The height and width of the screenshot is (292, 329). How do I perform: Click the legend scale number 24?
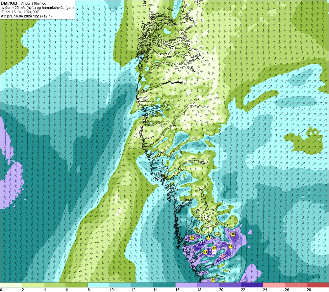pos(265,290)
